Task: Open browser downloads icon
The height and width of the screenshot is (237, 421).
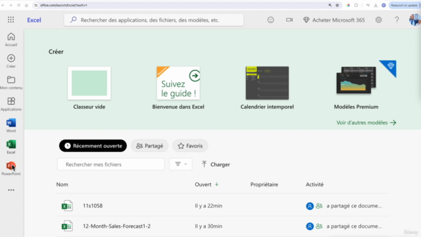Action: [376, 5]
